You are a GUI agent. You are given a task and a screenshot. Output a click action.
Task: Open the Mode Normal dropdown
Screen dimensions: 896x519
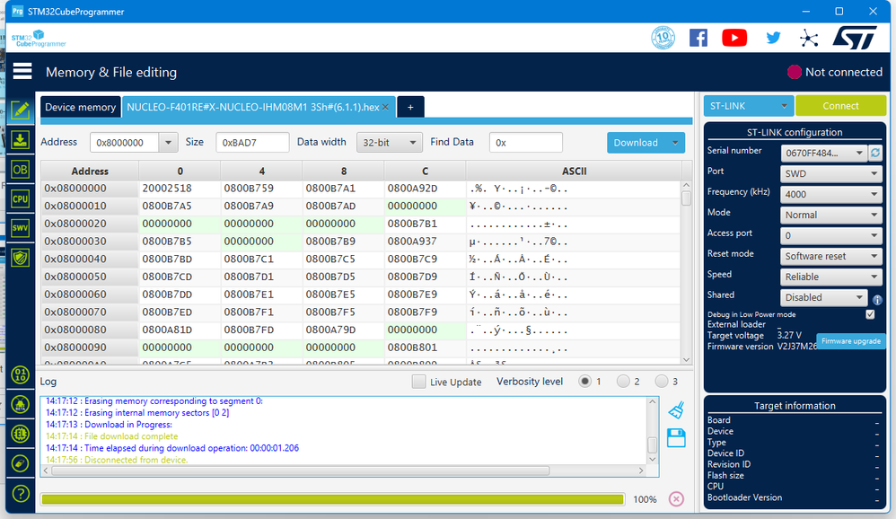[x=831, y=215]
